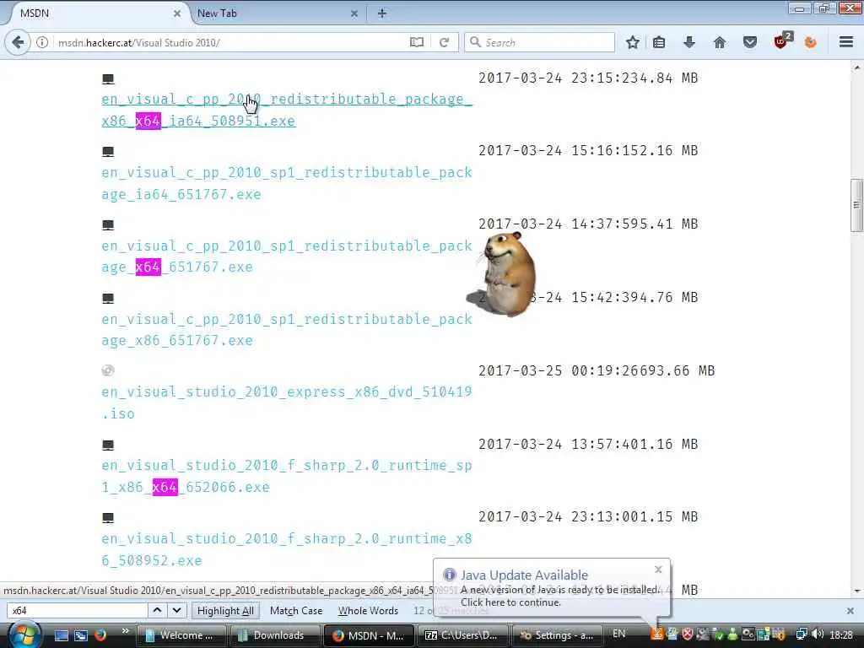
Task: Expand quick launch overflow chevron
Action: (x=125, y=631)
